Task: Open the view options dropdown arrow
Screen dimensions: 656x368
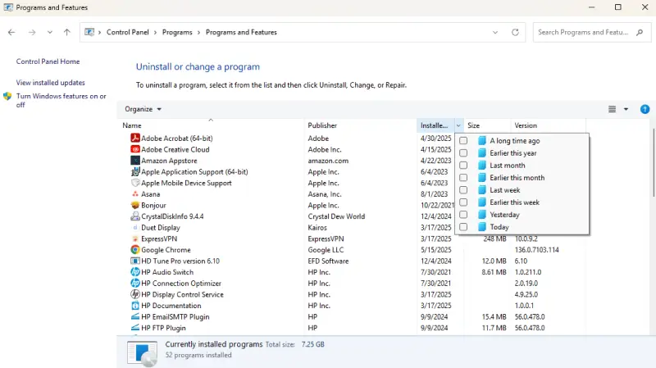Action: coord(626,109)
